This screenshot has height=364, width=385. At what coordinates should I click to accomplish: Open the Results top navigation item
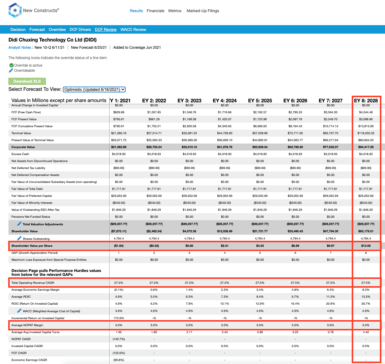click(x=136, y=11)
